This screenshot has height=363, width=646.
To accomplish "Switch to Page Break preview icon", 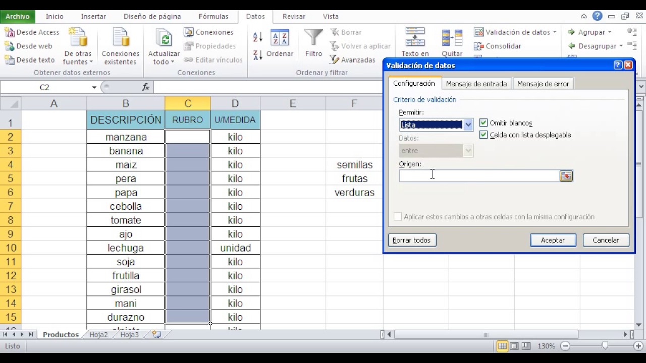I will coord(526,346).
